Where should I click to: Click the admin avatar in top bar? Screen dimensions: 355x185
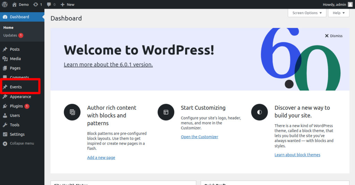pyautogui.click(x=350, y=4)
